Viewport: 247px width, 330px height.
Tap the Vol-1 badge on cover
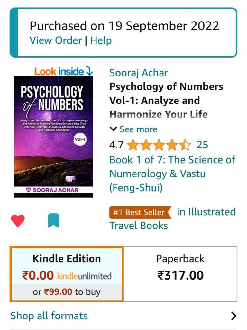click(80, 139)
